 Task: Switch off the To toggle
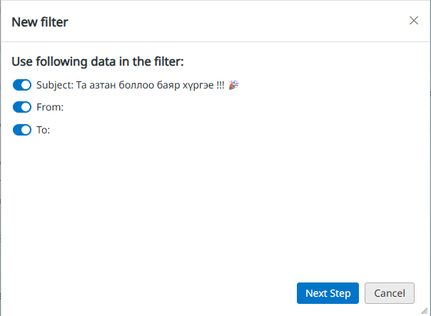[22, 130]
